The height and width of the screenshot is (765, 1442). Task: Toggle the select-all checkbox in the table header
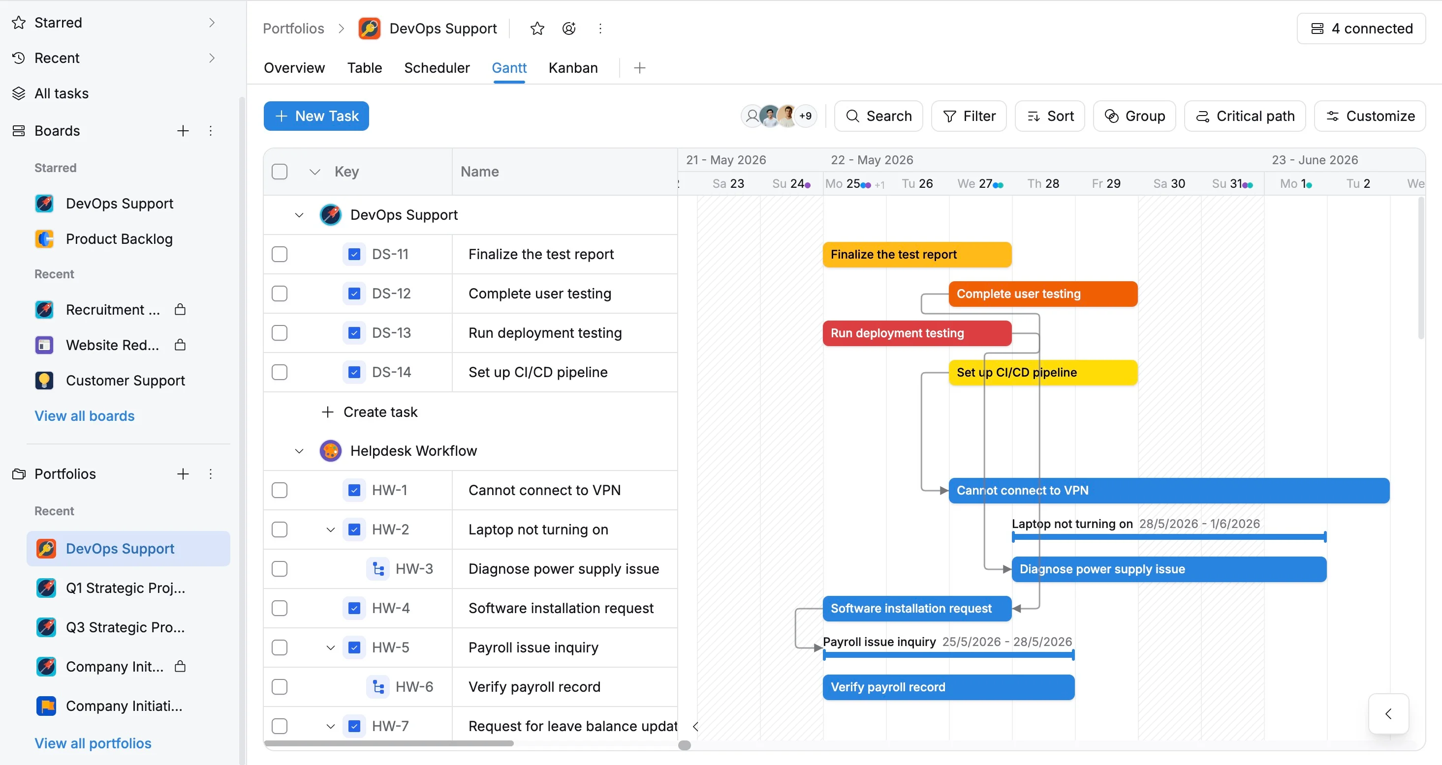click(280, 172)
